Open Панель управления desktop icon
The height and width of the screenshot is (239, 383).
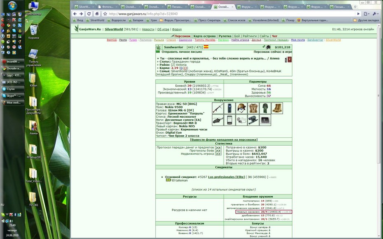coord(33,58)
